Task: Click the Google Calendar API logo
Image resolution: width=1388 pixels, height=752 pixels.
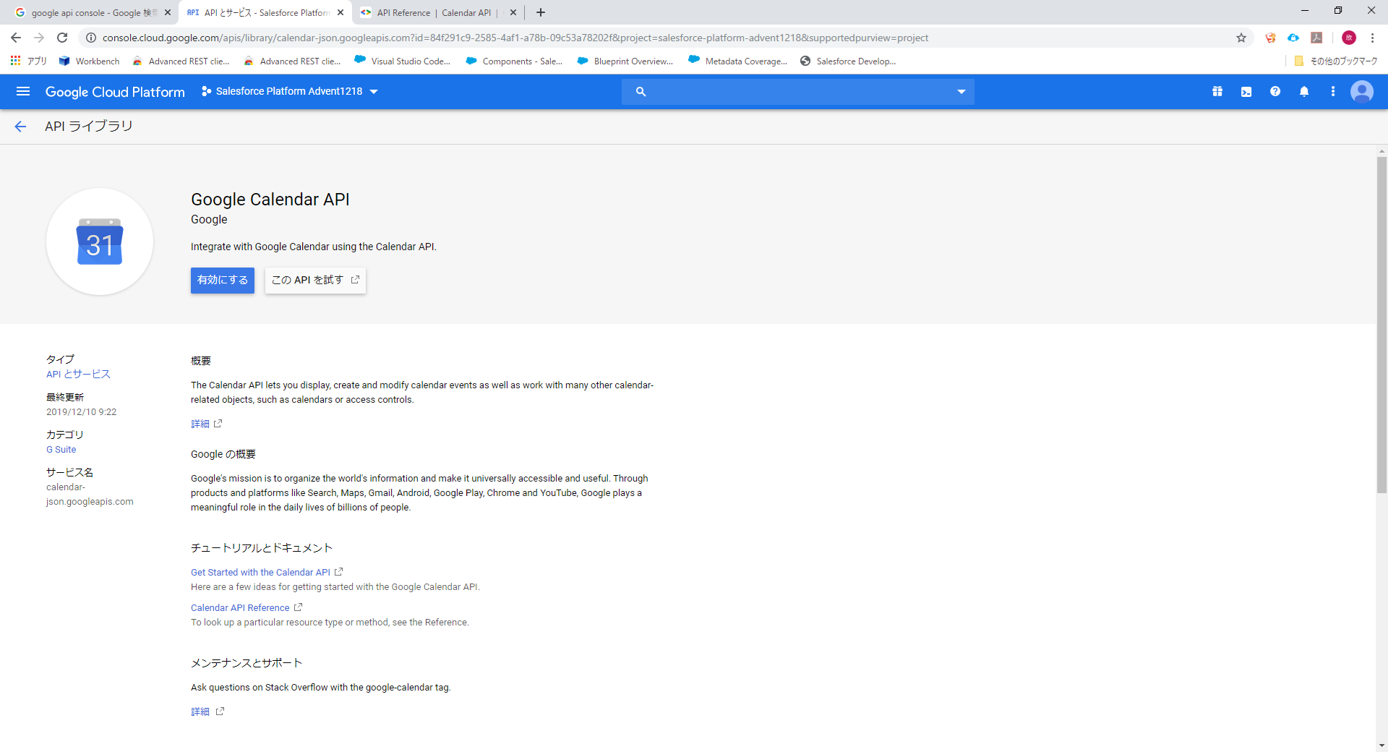Action: click(x=100, y=242)
